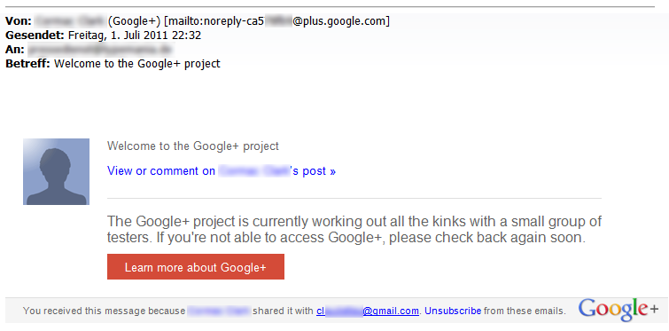This screenshot has height=331, width=669.
Task: Select the blurred recipient address beside An
Action: click(101, 50)
